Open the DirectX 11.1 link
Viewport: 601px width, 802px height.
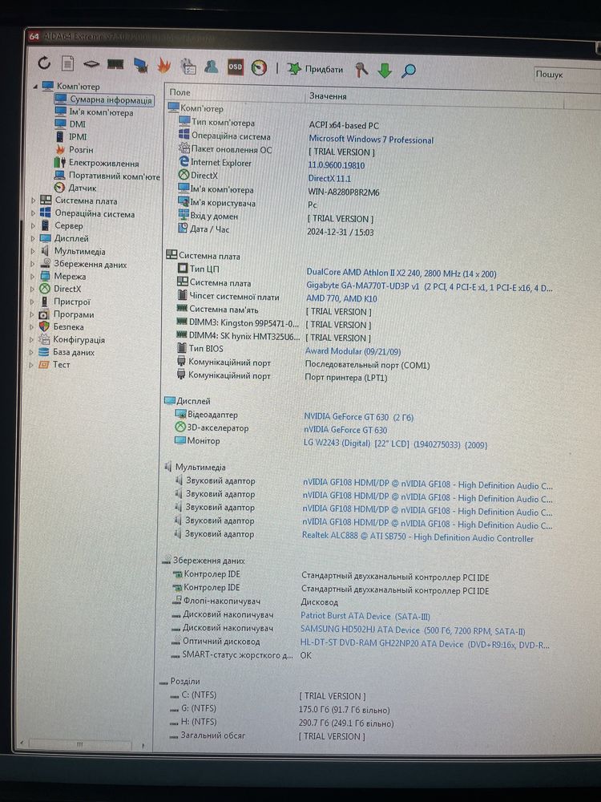[x=329, y=179]
